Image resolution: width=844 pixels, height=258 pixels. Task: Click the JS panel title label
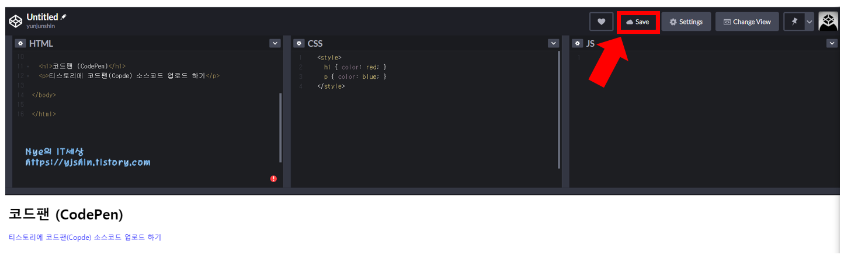pyautogui.click(x=591, y=43)
